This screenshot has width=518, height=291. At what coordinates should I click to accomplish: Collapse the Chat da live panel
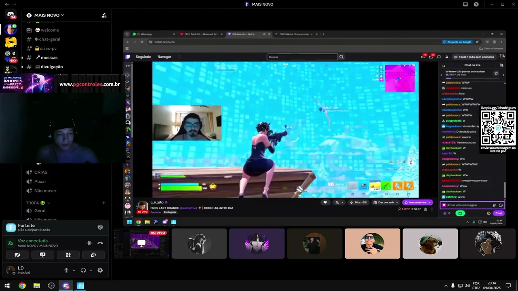pos(444,65)
